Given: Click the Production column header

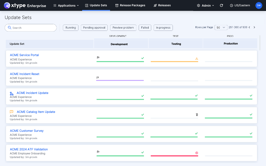Looking at the screenshot, I should tap(230, 44).
